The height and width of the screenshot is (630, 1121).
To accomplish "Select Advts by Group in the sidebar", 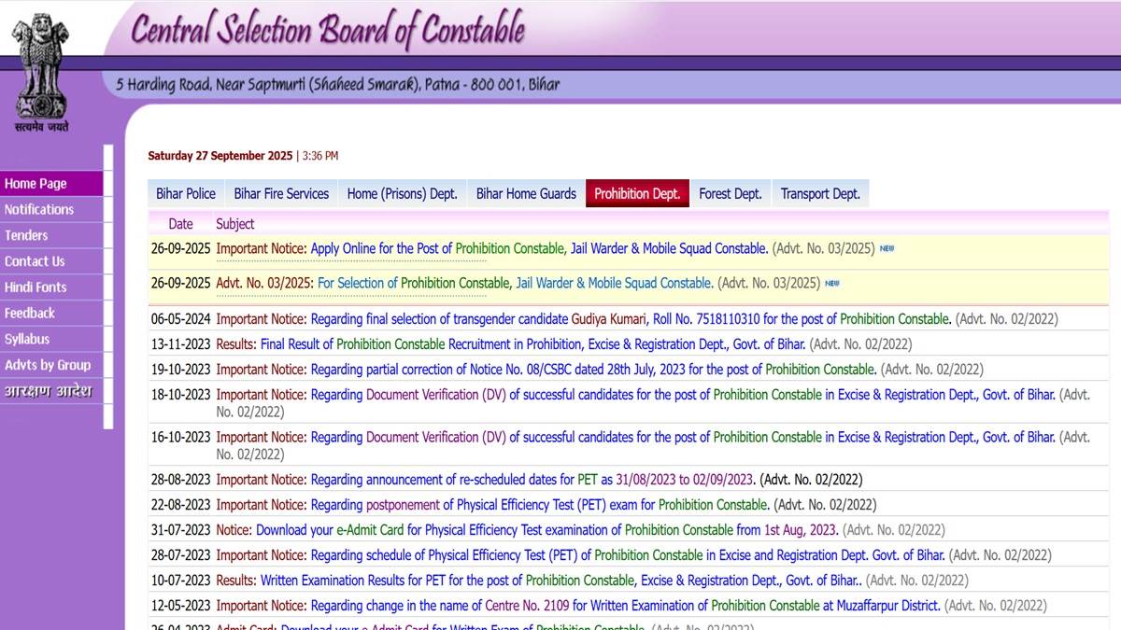I will 51,365.
